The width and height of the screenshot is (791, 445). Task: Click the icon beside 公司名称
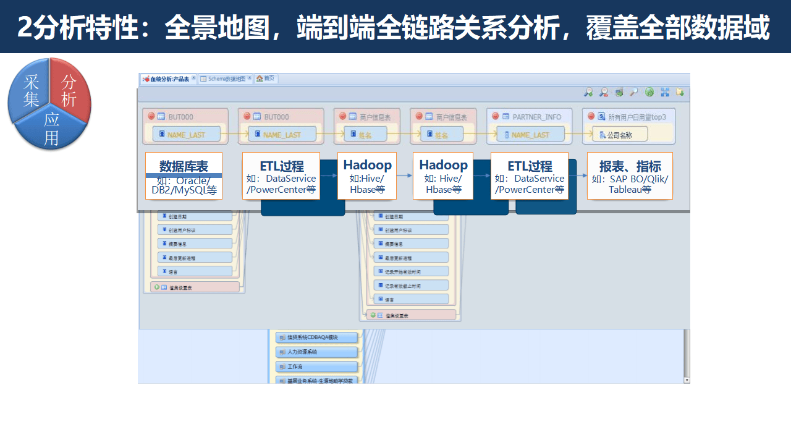(x=603, y=135)
